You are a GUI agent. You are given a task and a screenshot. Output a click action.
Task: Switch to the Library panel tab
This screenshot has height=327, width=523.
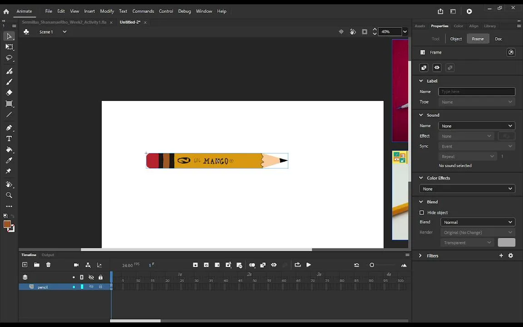pos(490,26)
